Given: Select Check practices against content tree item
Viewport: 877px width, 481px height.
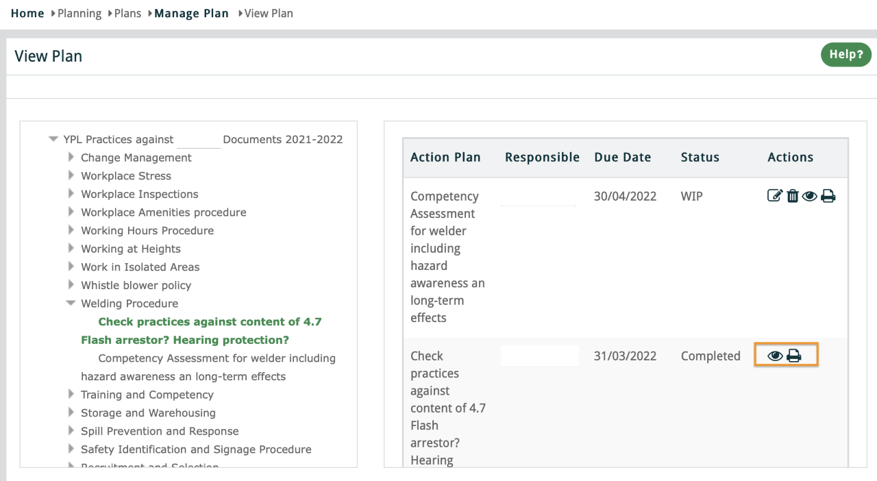Looking at the screenshot, I should (x=210, y=322).
